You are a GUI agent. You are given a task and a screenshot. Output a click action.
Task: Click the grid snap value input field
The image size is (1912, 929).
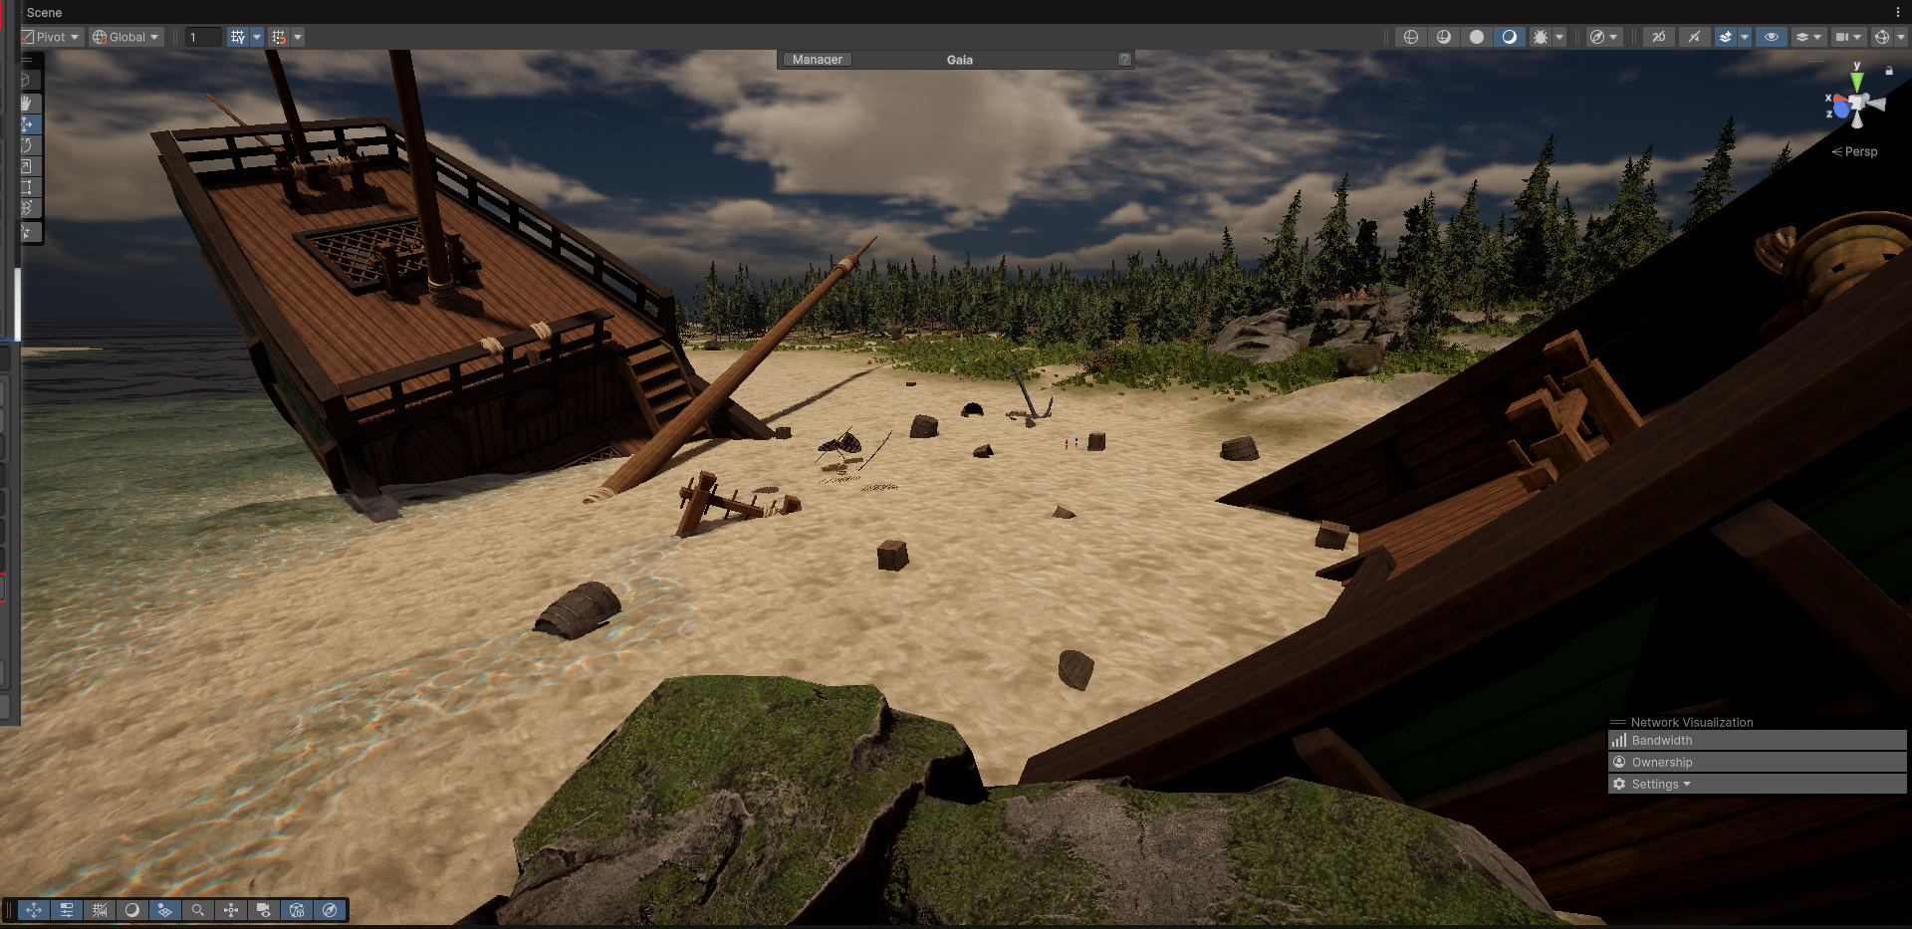pos(203,37)
